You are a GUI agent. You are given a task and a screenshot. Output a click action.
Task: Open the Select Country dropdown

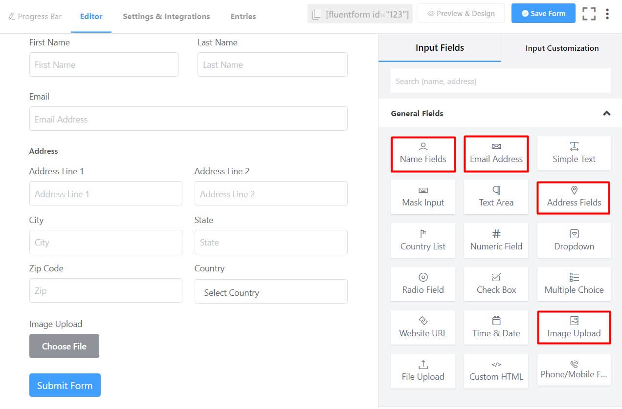271,292
